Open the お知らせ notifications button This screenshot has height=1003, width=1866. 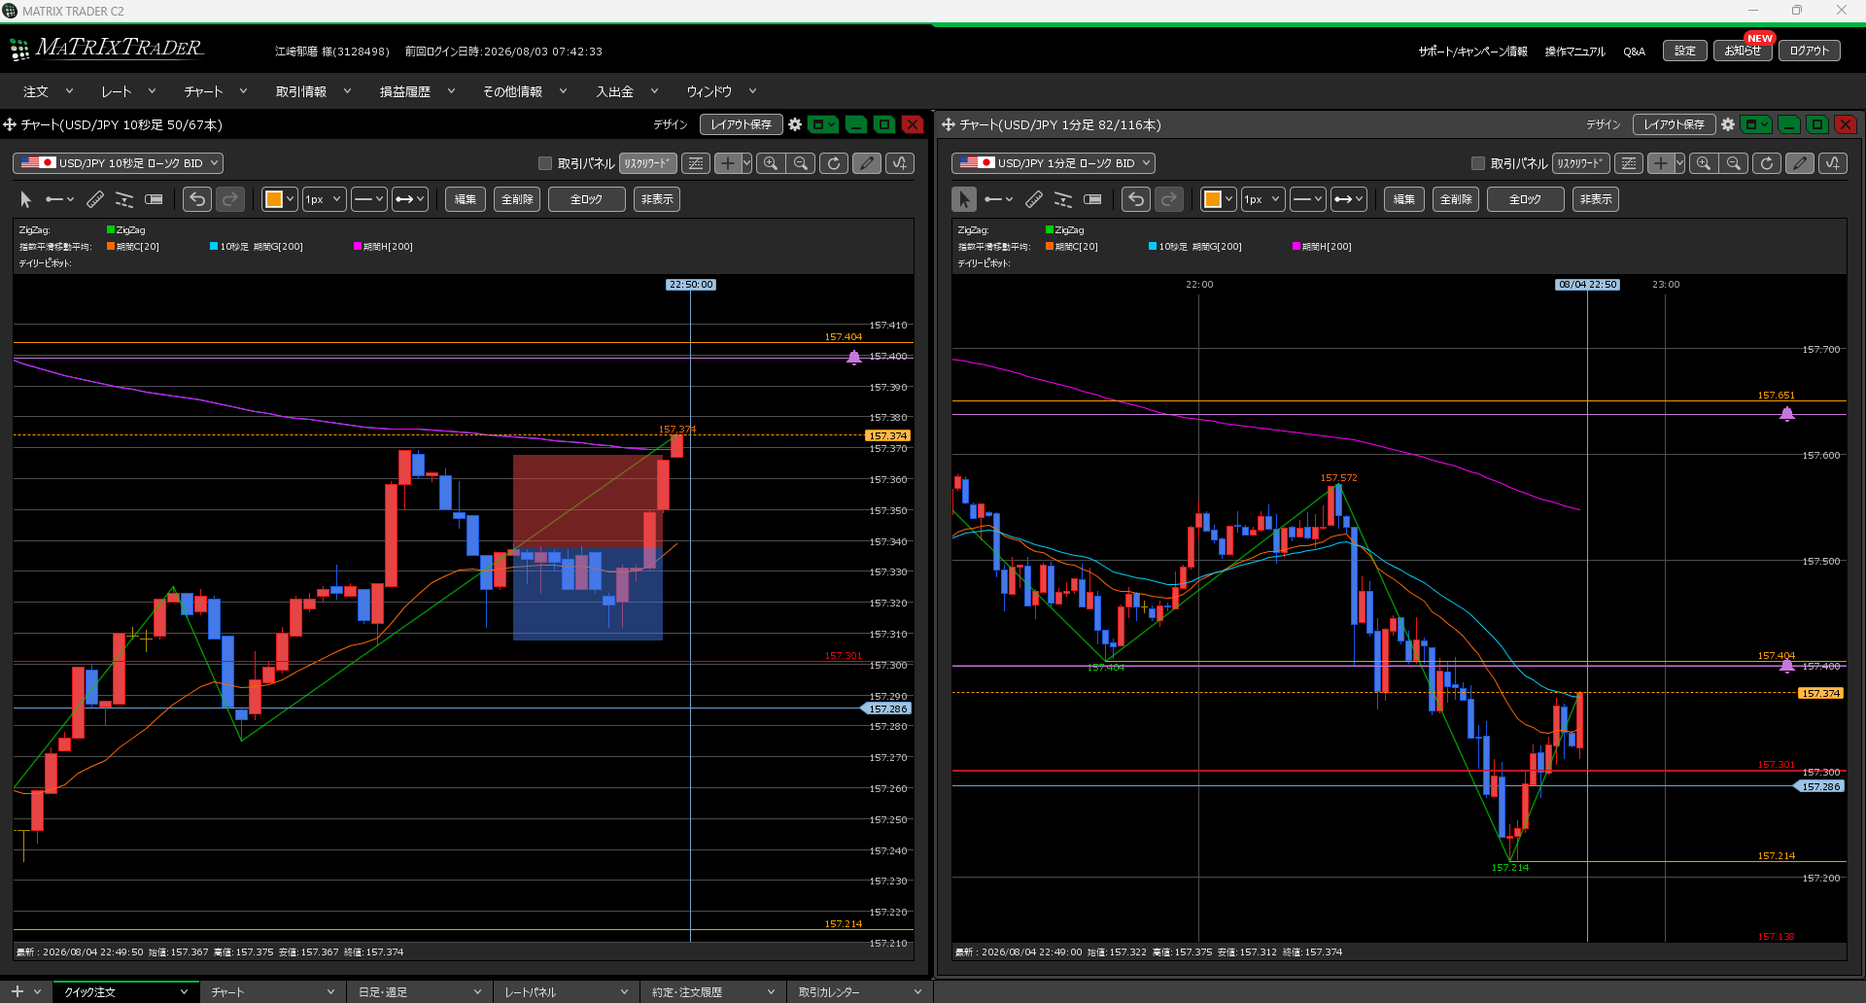click(x=1744, y=51)
